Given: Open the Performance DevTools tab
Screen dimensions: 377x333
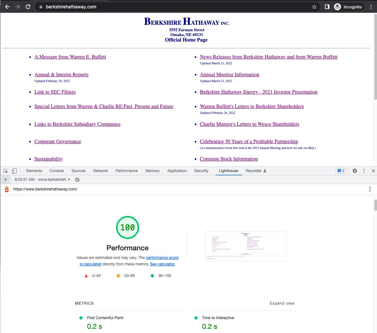Looking at the screenshot, I should click(x=126, y=171).
